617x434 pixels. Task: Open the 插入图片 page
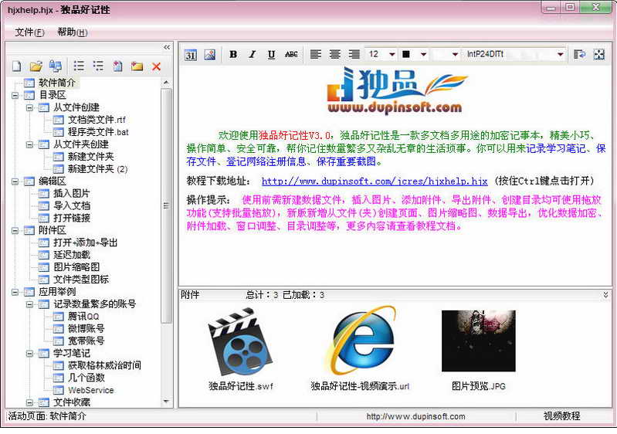coord(72,194)
